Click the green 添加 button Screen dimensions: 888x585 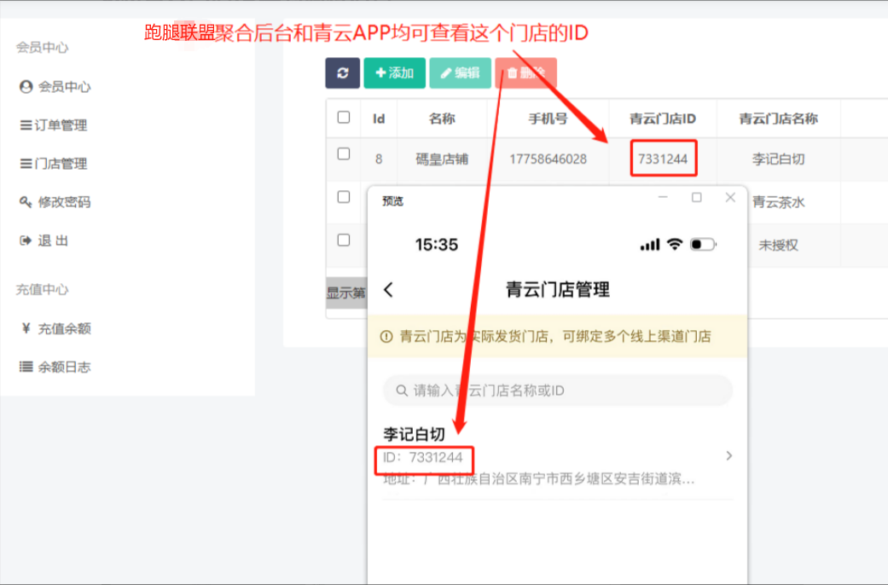394,73
